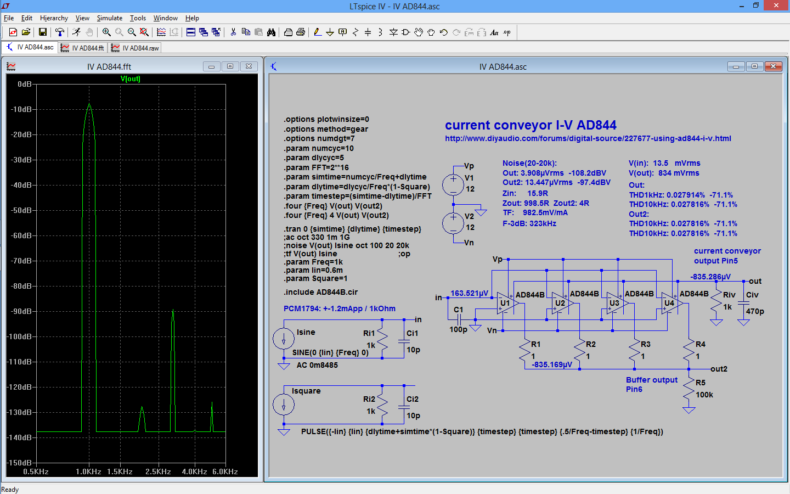Click the U1 AD844B op-amp symbol
The width and height of the screenshot is (790, 494).
click(507, 303)
